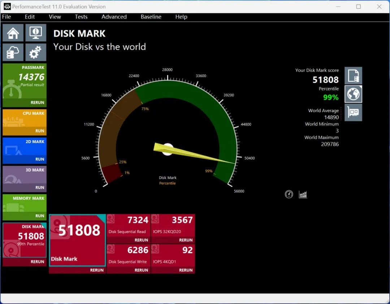
Task: Rerun the Disk Sequential Read test
Action: [x=142, y=240]
